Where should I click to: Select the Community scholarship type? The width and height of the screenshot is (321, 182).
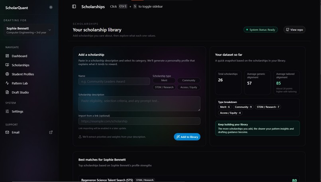click(188, 80)
